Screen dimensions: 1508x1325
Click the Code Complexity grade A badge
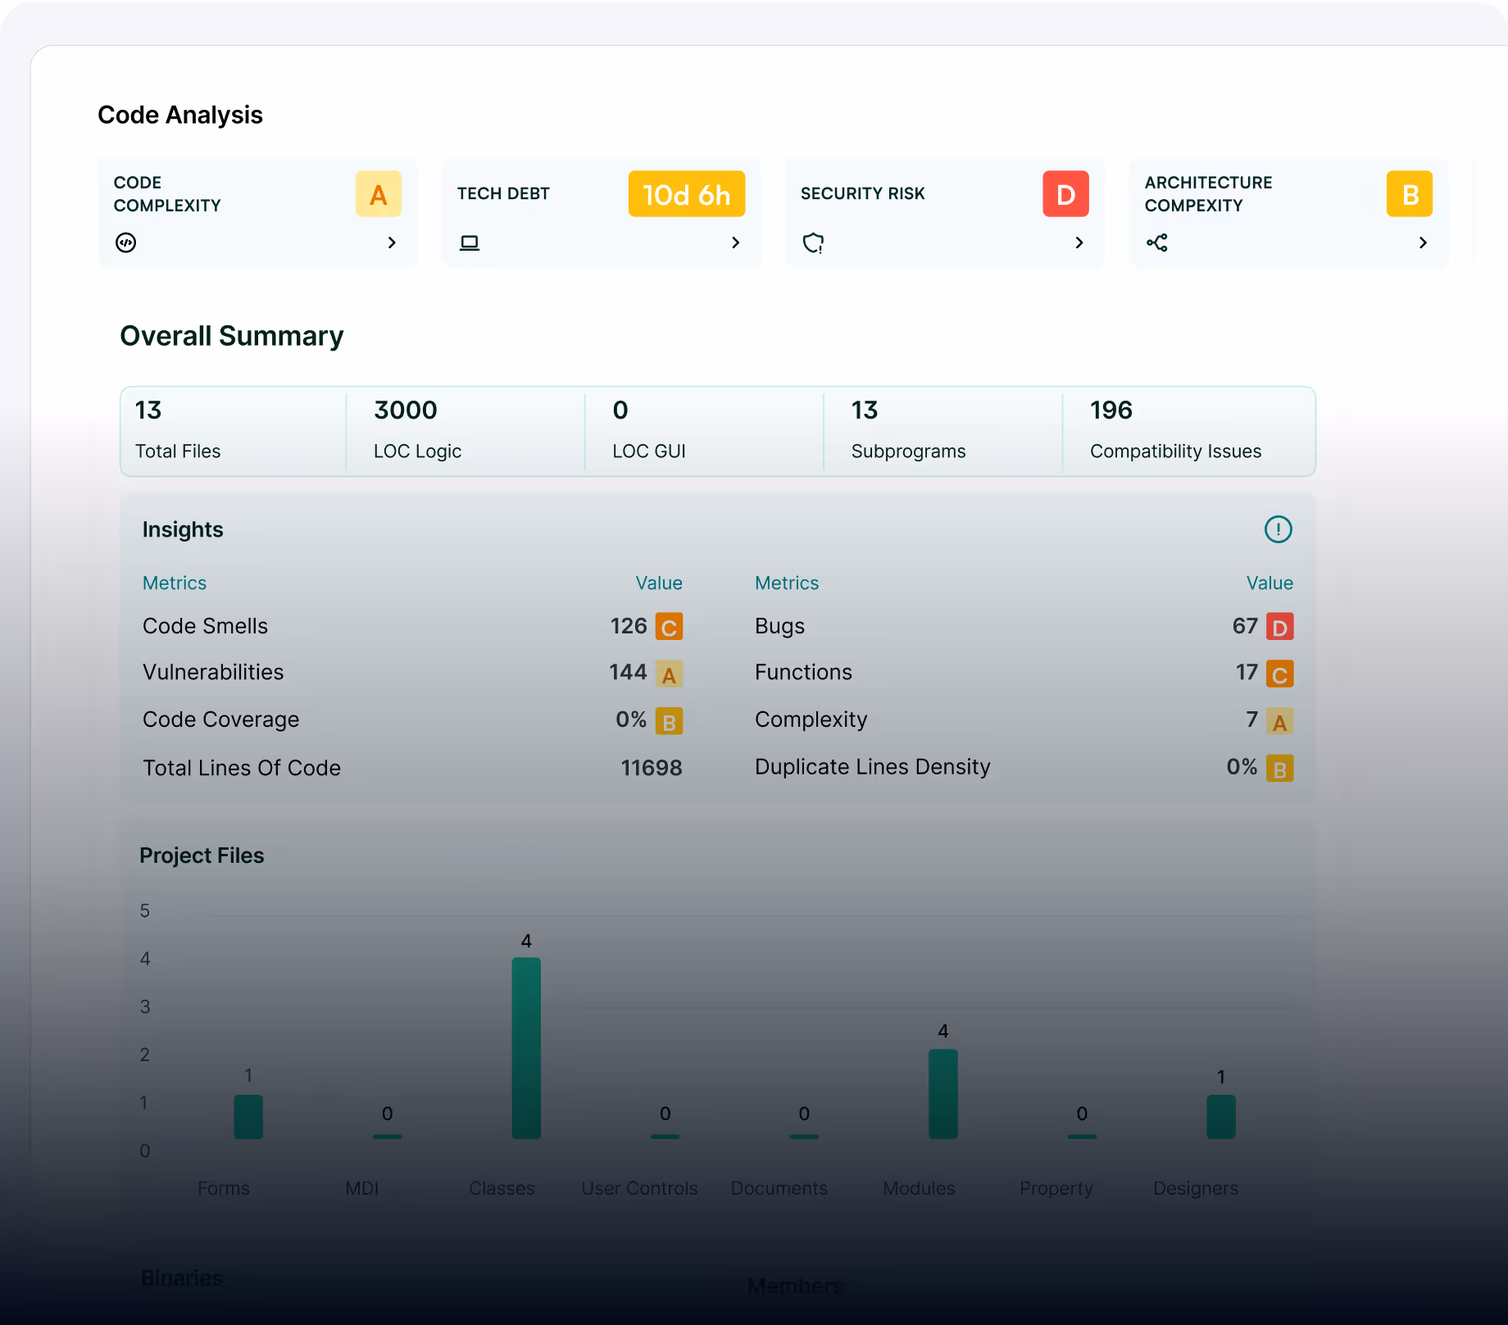pos(378,194)
